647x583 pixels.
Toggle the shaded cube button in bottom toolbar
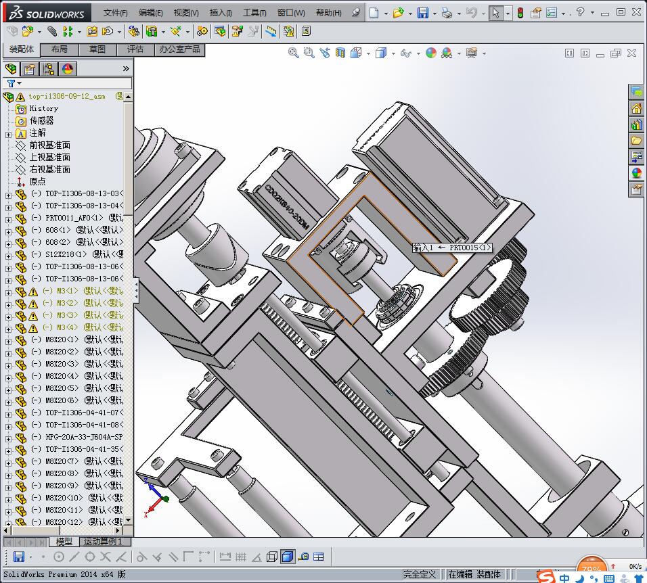[x=287, y=557]
